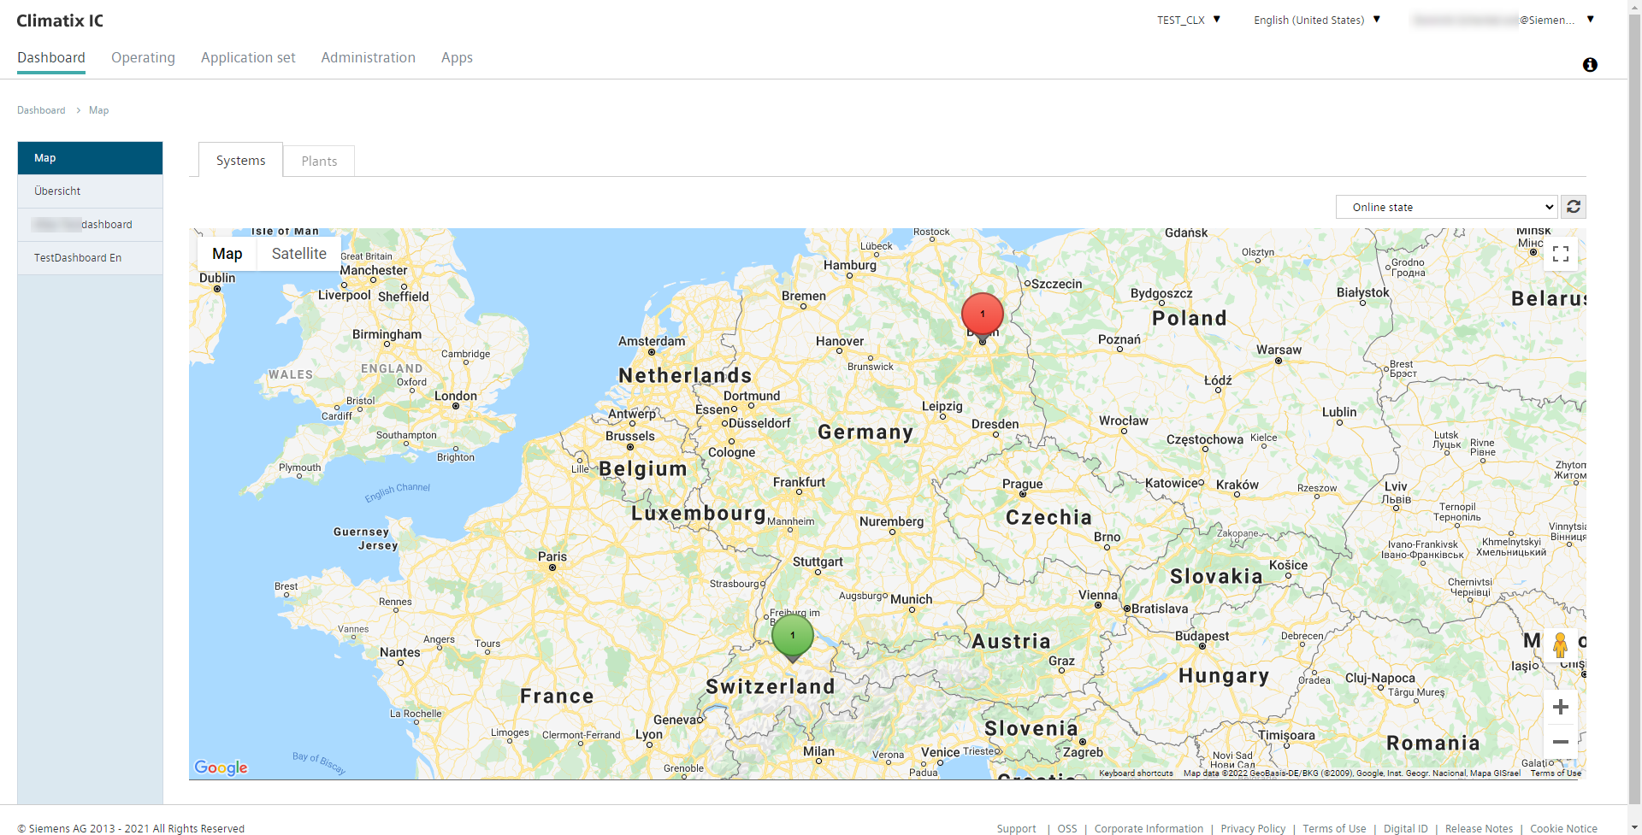This screenshot has width=1642, height=835.
Task: Click the Climatix IC logo title
Action: [60, 21]
